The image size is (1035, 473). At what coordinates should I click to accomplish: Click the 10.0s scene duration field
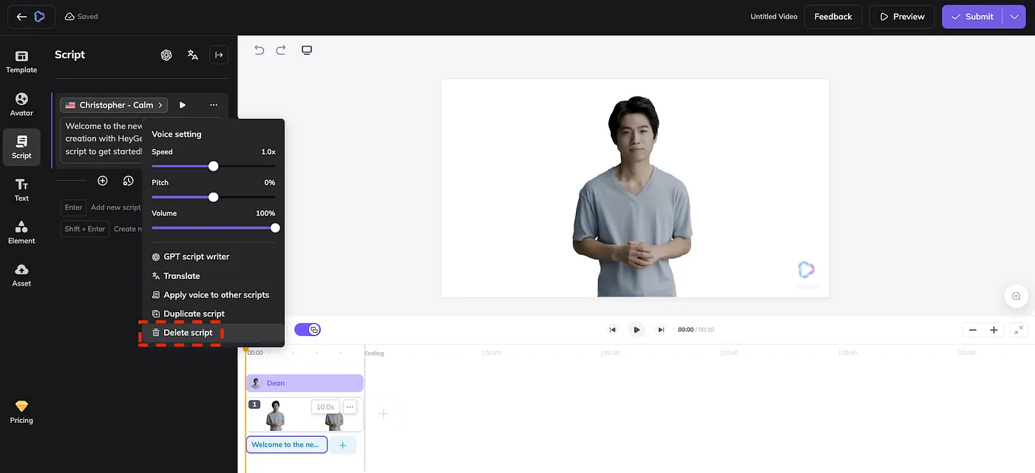click(x=325, y=407)
